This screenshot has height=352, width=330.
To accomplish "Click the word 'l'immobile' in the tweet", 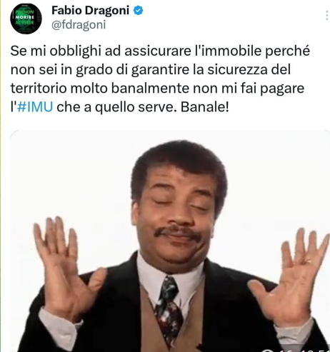I will [x=228, y=51].
